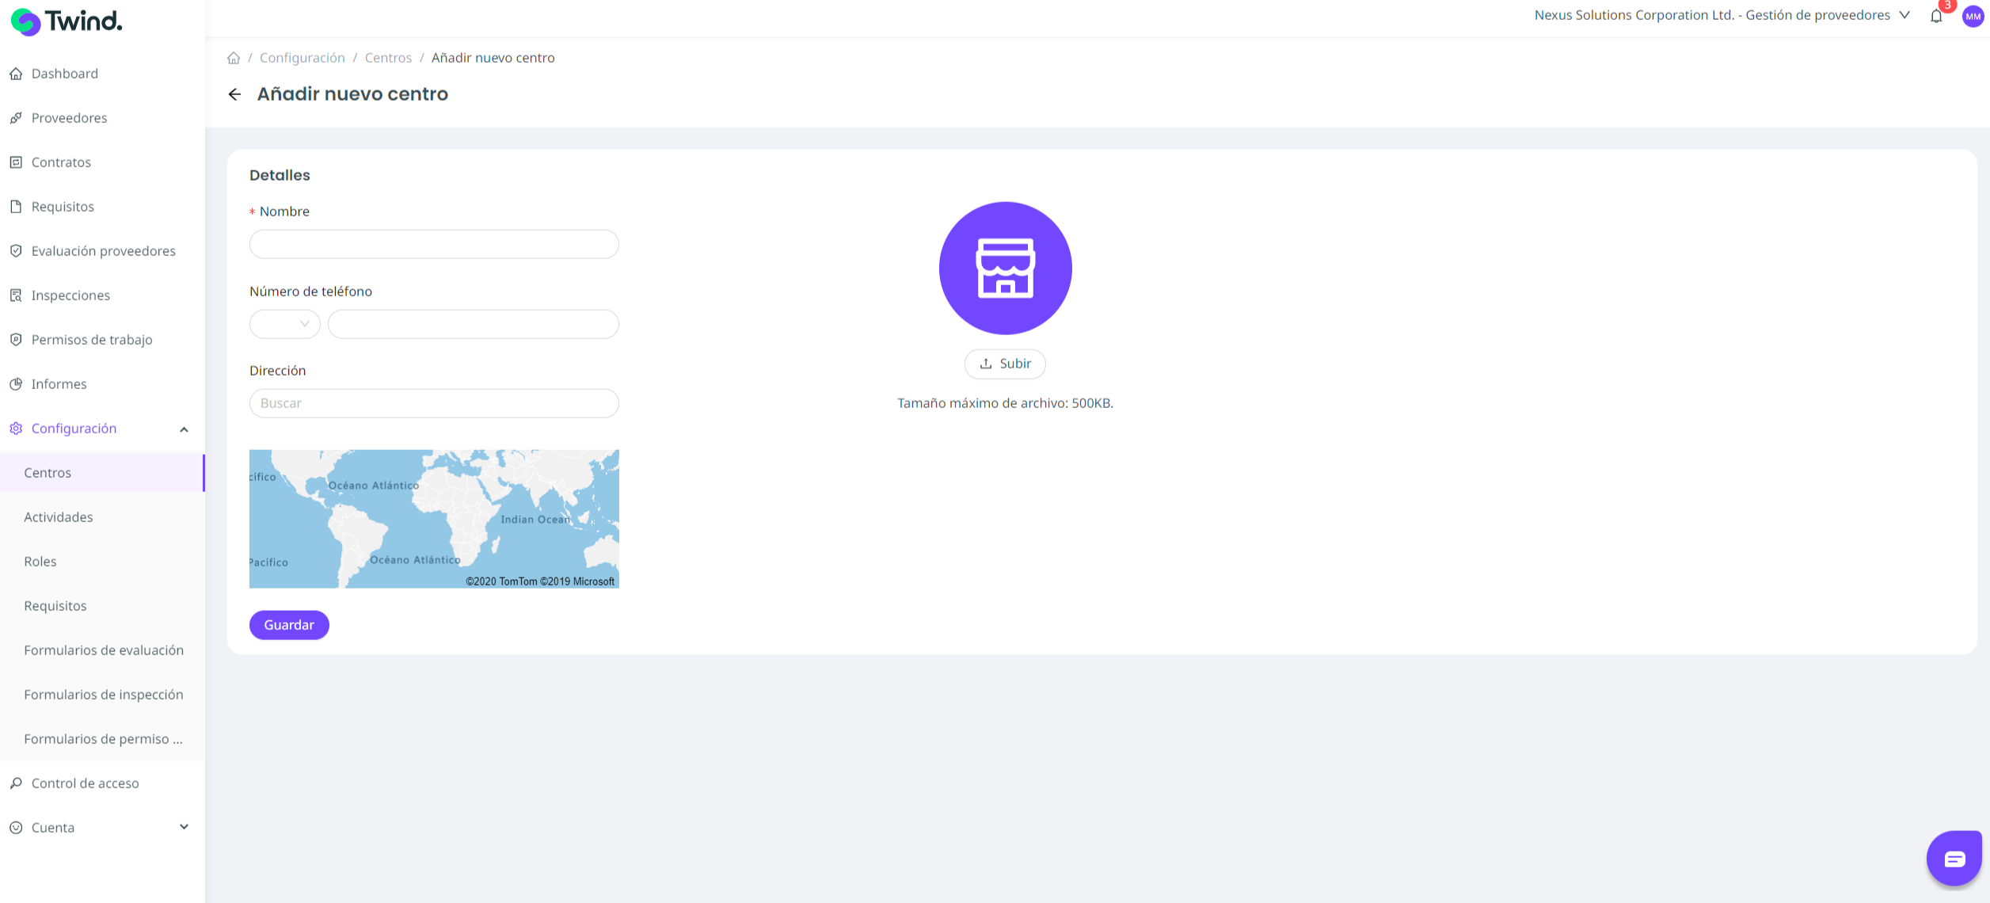Click the Control de acceso key icon
This screenshot has width=1990, height=903.
(16, 783)
